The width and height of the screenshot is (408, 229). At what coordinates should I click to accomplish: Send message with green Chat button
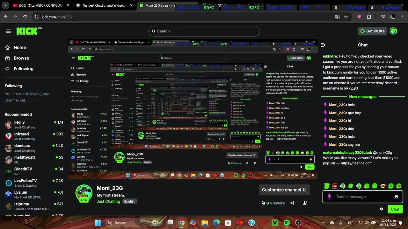[x=395, y=209]
